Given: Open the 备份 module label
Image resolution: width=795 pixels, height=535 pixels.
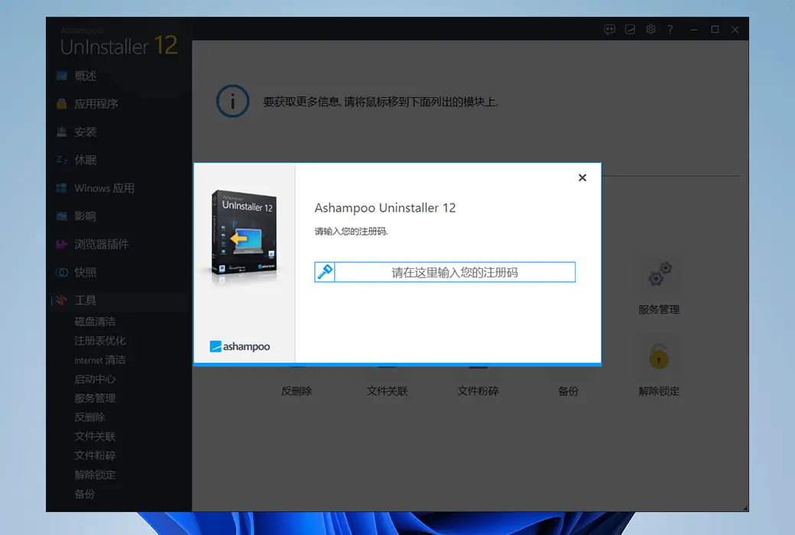Looking at the screenshot, I should 569,391.
